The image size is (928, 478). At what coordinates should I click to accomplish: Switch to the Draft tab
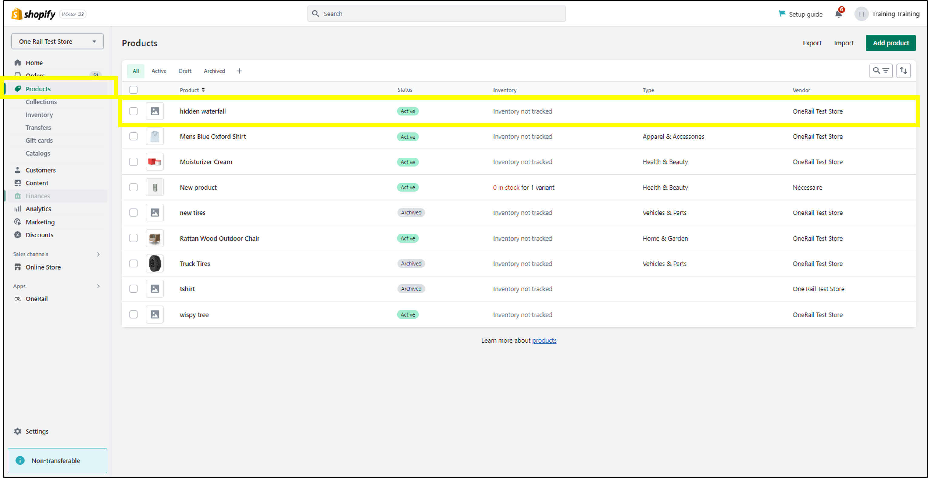(x=185, y=71)
